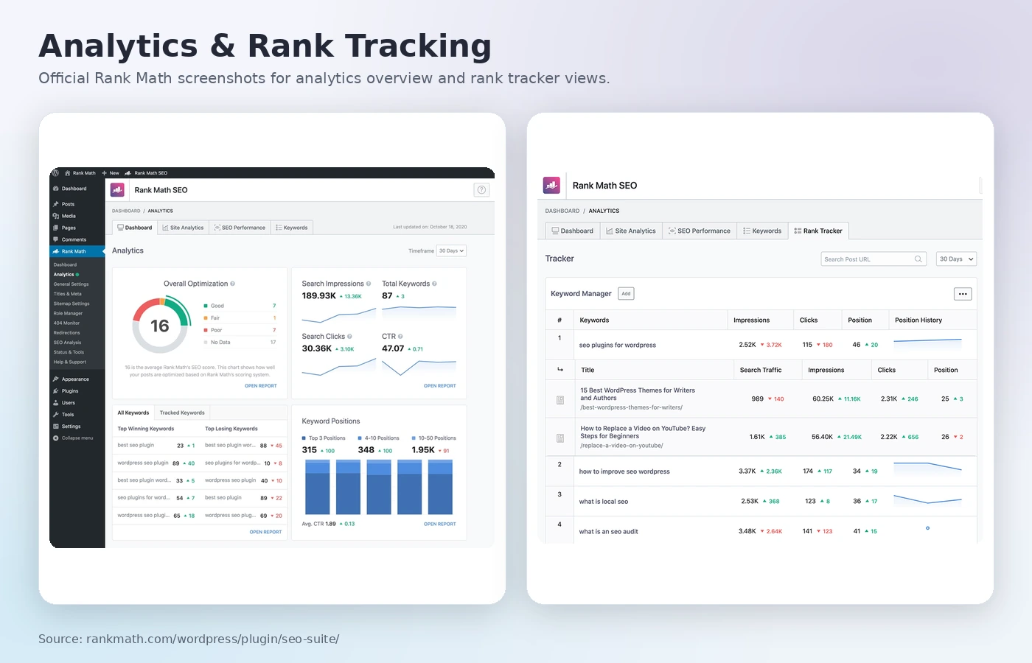The image size is (1032, 663).
Task: Click the Search Post URL field
Action: coord(874,259)
